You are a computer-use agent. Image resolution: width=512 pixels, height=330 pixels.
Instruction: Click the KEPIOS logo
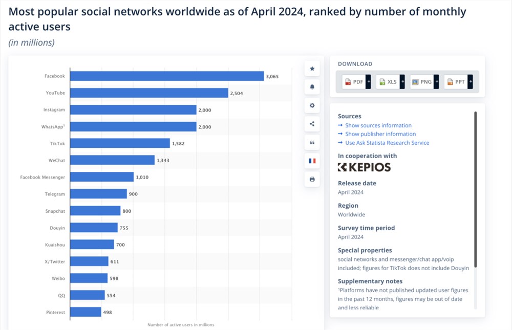364,167
